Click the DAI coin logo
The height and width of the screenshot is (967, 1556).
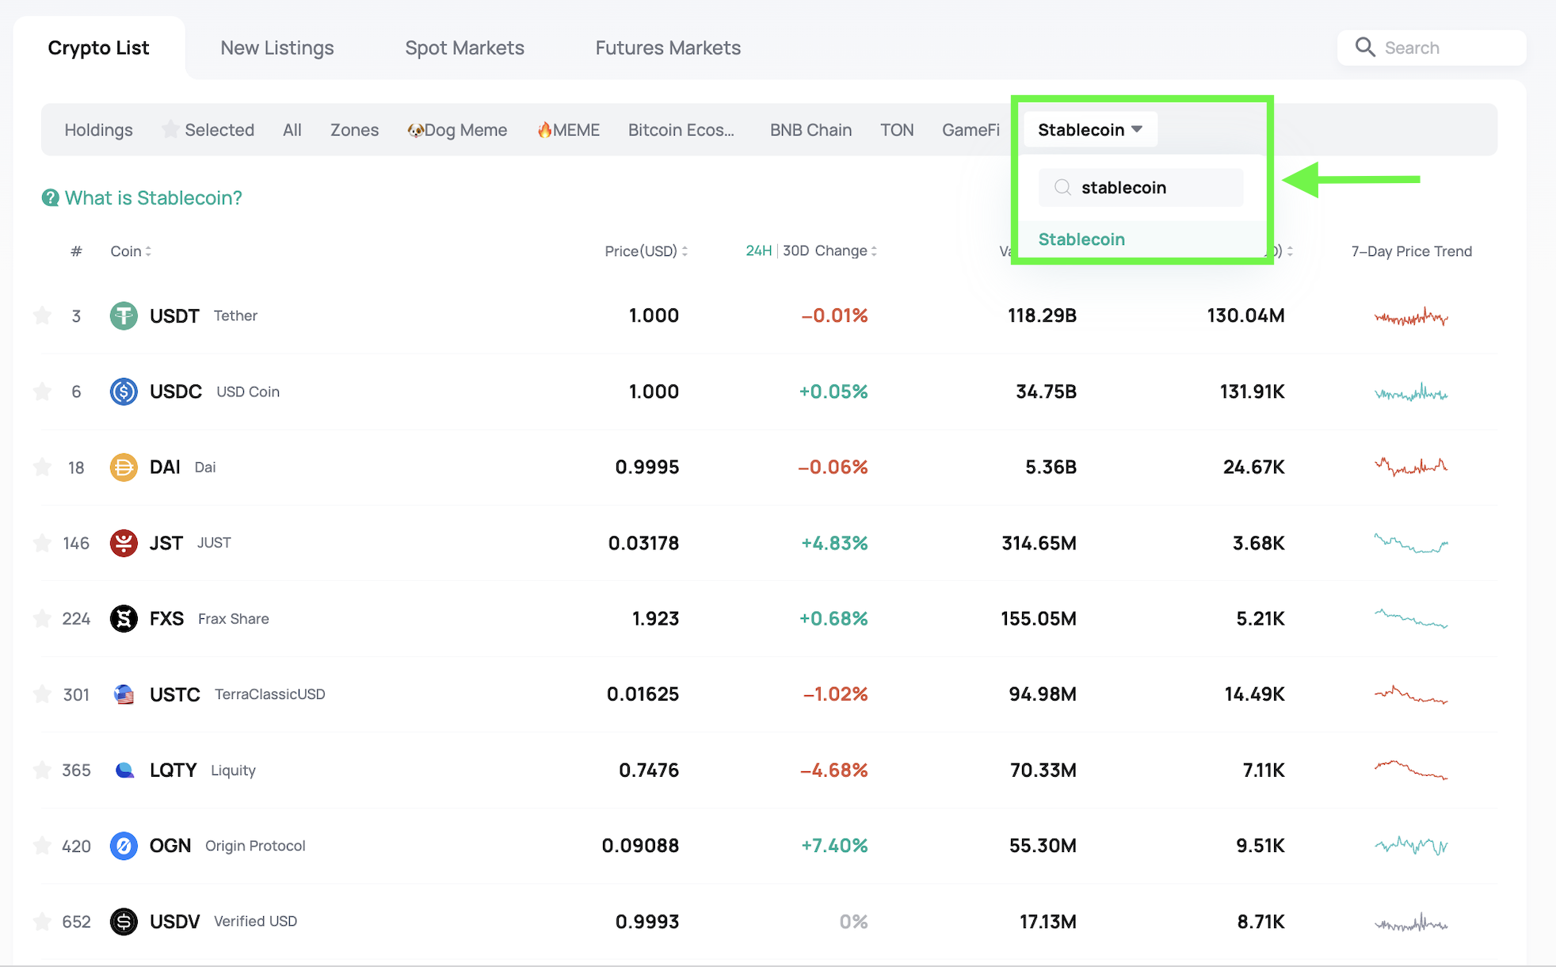[124, 468]
